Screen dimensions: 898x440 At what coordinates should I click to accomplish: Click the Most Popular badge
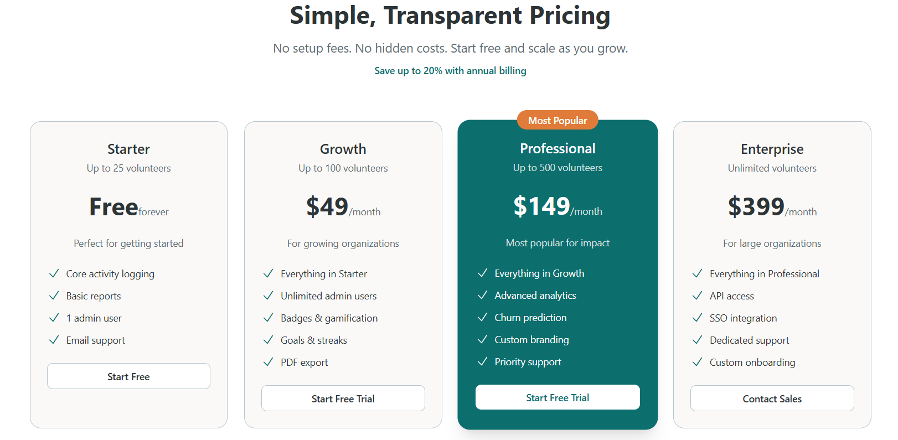pyautogui.click(x=558, y=120)
